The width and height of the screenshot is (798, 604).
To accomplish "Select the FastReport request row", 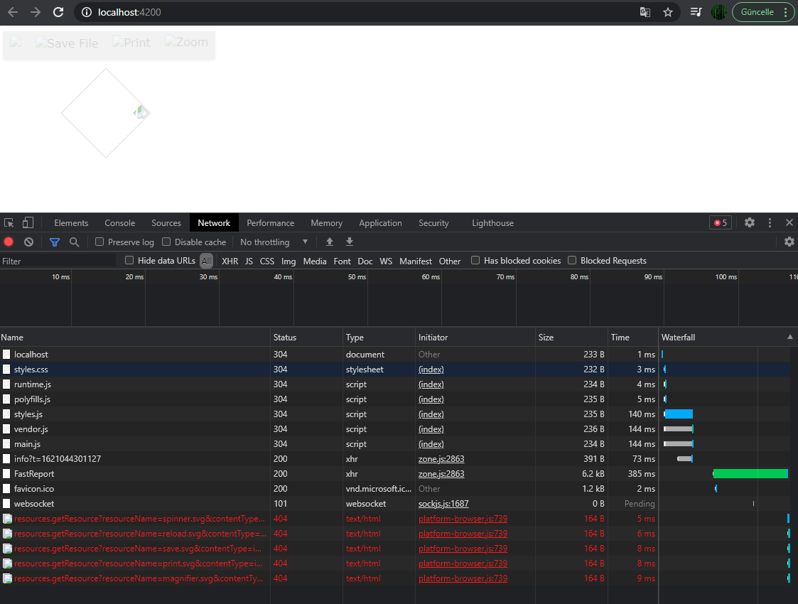I will 395,474.
